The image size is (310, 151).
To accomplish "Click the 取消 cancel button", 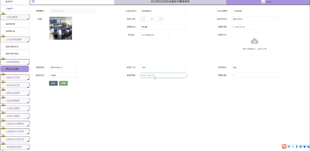I will [64, 83].
